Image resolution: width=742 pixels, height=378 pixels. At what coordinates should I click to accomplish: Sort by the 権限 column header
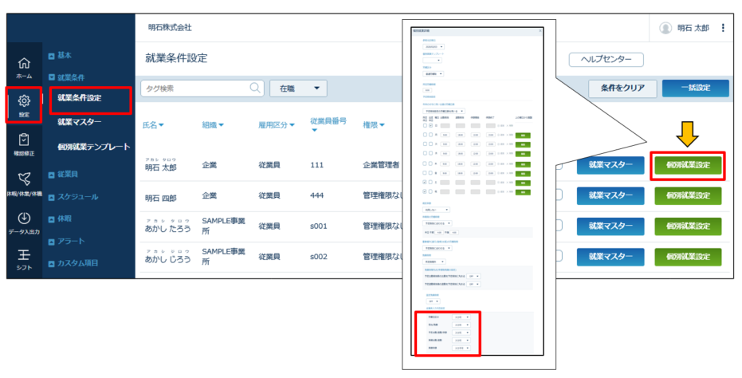click(374, 125)
